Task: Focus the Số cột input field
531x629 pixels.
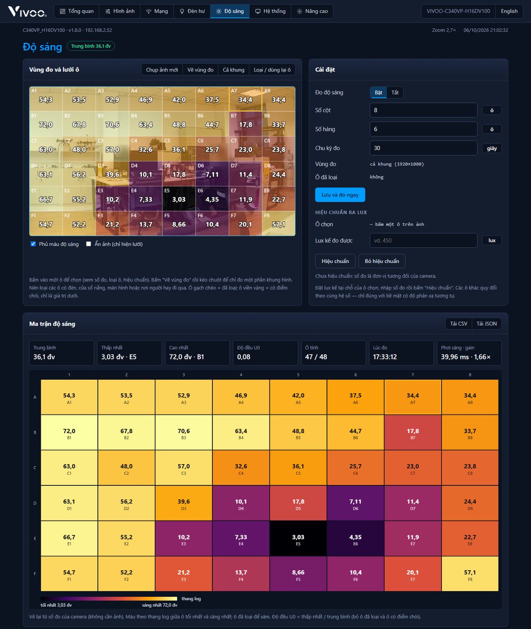Action: (x=423, y=110)
